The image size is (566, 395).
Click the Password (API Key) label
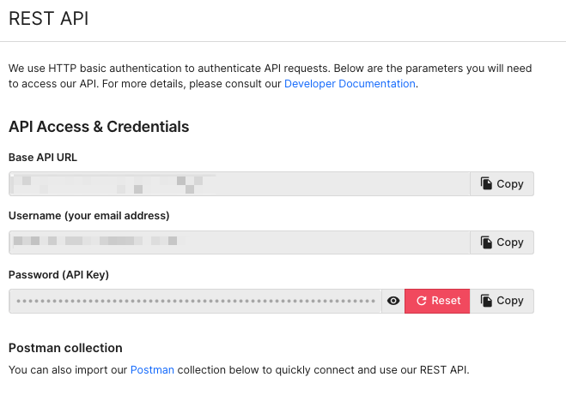[x=58, y=275]
